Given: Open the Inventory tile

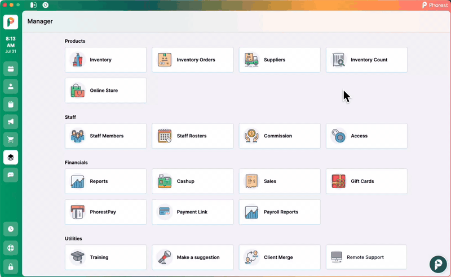Looking at the screenshot, I should (105, 60).
